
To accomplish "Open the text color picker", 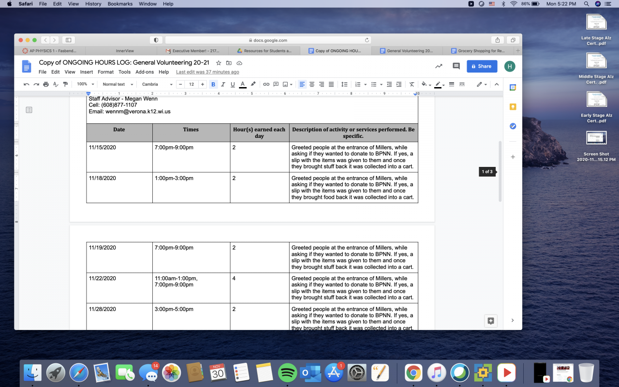I will click(x=242, y=84).
